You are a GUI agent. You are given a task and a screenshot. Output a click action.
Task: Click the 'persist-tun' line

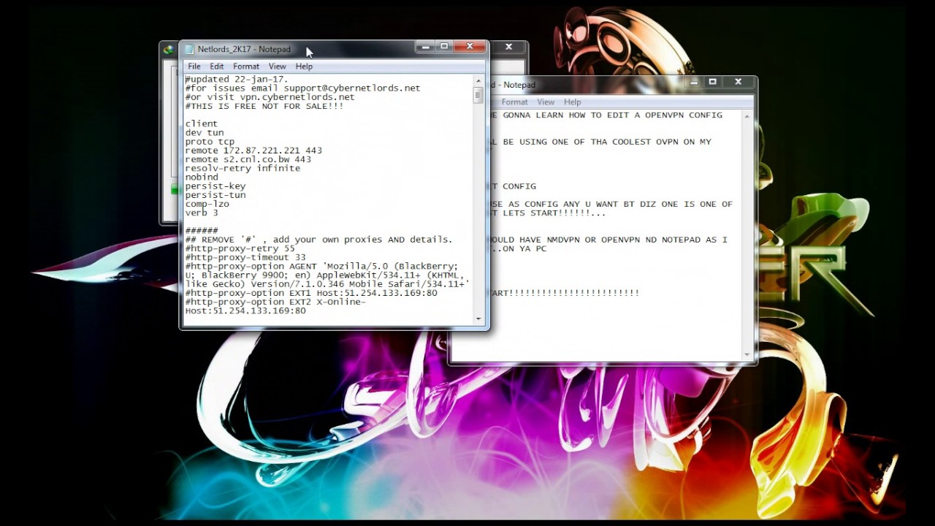(215, 195)
